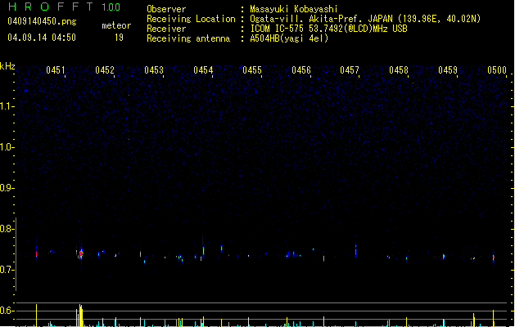Image resolution: width=515 pixels, height=327 pixels.
Task: Click the Receiver label text
Action: point(166,29)
